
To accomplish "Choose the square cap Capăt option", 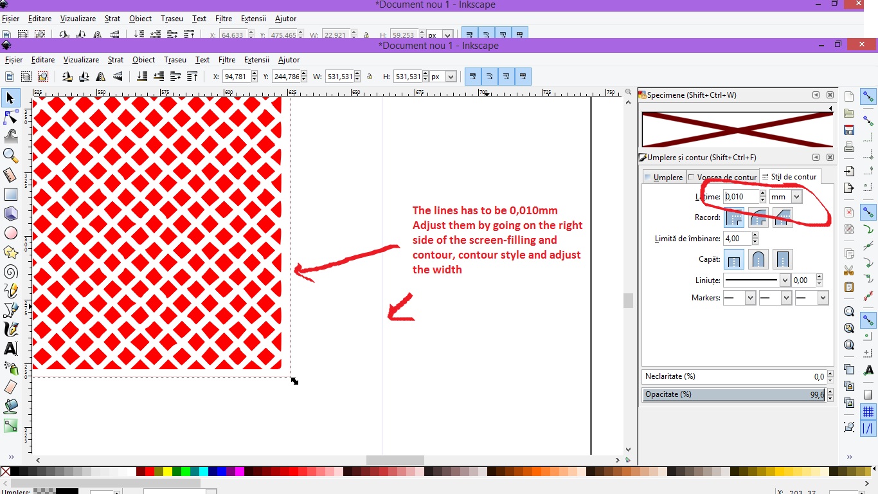I will [782, 259].
